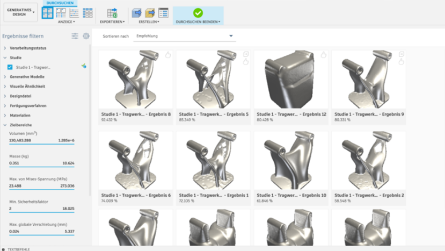445x251 pixels.
Task: Open Ergebnis 1 result thumbnail
Action: 213,160
